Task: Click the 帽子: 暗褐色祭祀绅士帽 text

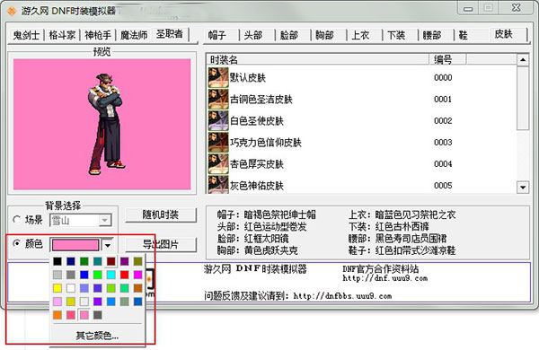Action: 267,215
